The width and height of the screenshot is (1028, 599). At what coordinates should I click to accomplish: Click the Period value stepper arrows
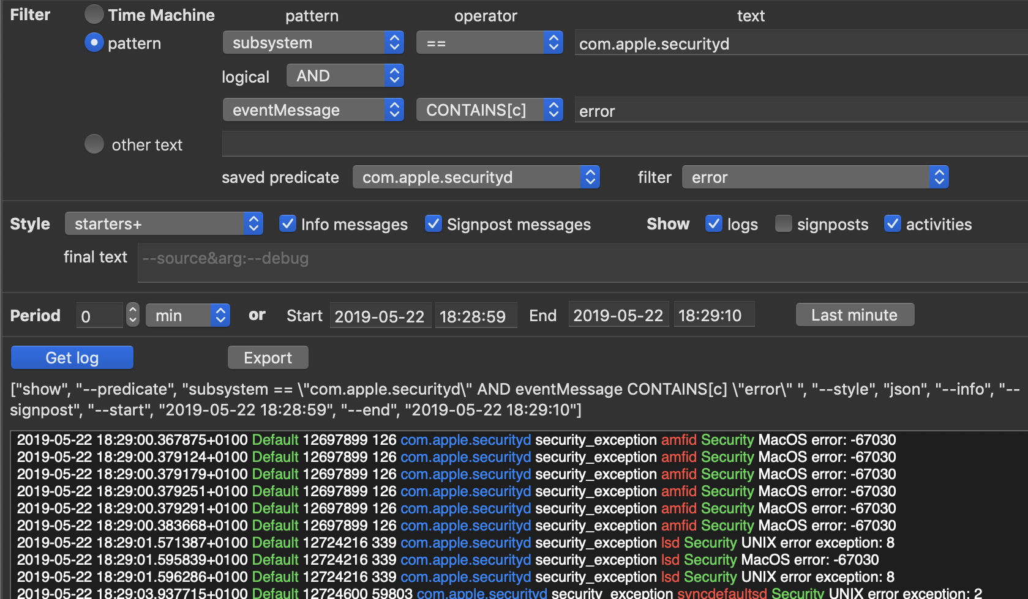(132, 315)
